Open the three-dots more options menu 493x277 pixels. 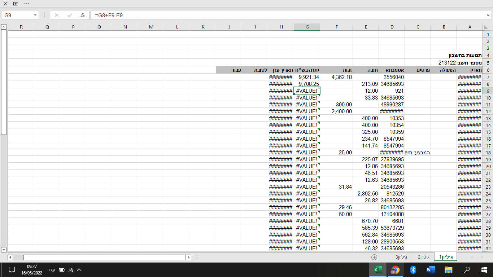pyautogui.click(x=26, y=3)
